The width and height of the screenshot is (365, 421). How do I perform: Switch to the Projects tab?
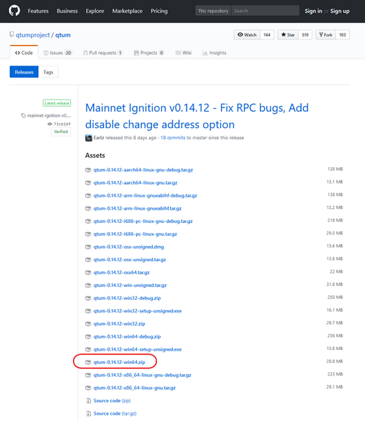tap(149, 53)
